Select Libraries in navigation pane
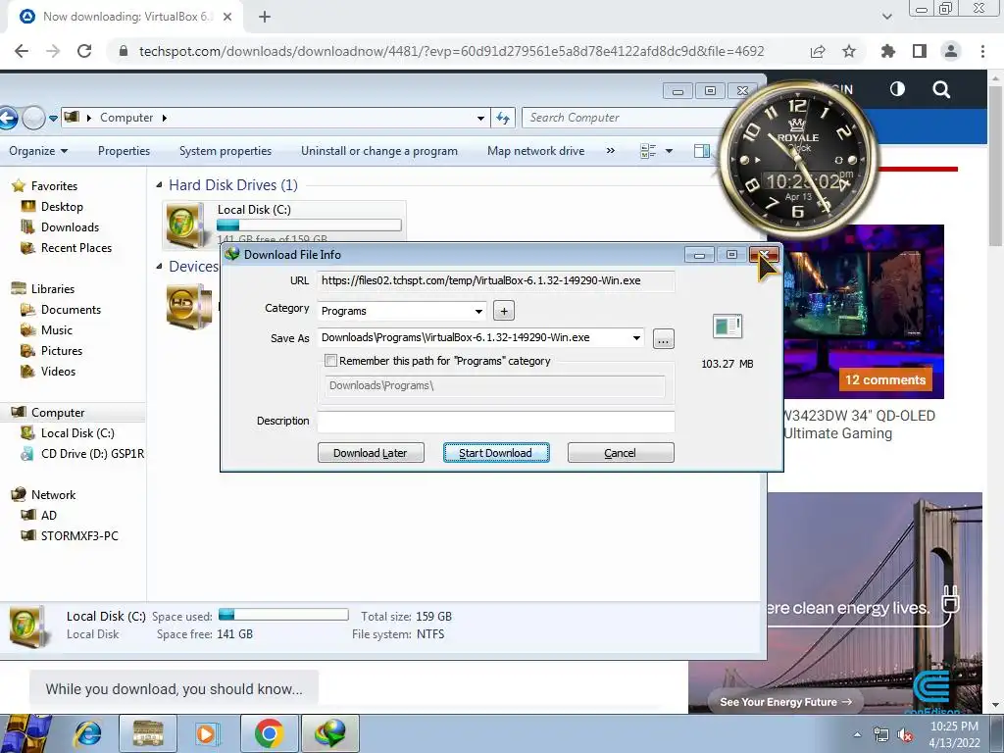This screenshot has width=1004, height=753. 53,289
